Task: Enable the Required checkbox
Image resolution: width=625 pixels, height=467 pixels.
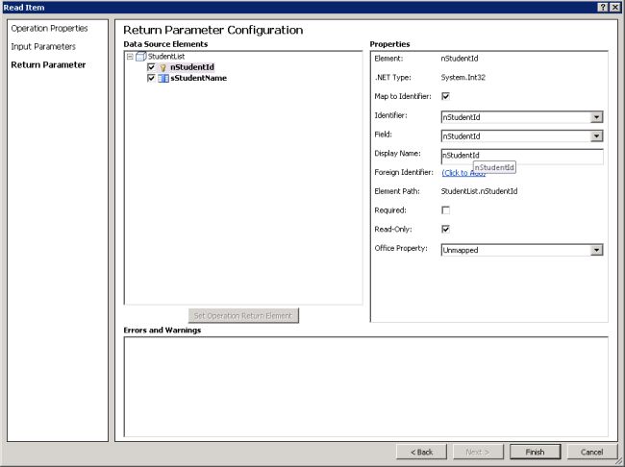Action: click(445, 210)
